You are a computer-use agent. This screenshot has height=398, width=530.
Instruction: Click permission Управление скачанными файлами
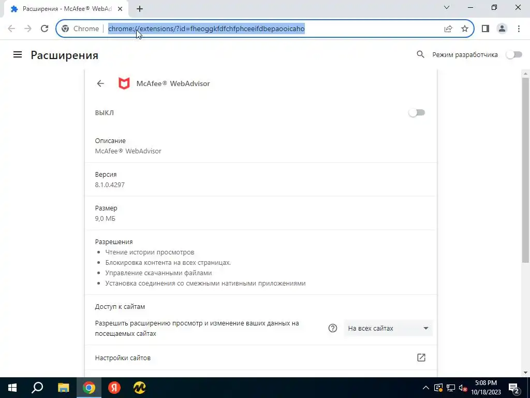(158, 273)
